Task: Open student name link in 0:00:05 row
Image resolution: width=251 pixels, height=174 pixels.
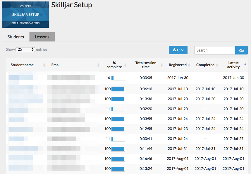Action: click(21, 78)
